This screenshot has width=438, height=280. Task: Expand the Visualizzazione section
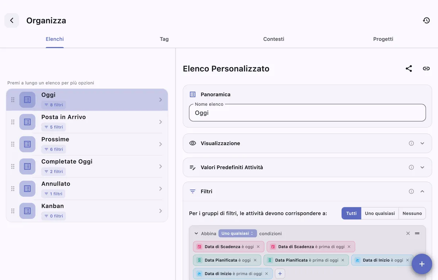[x=422, y=143]
